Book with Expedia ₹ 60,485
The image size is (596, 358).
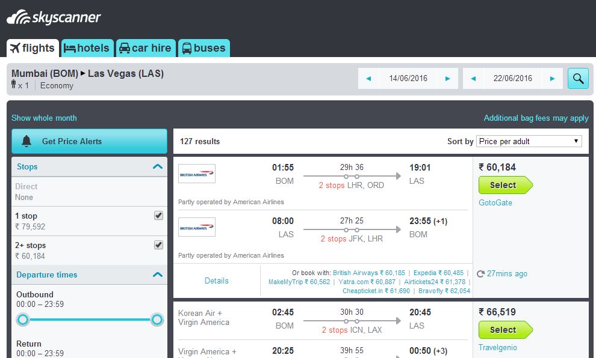[438, 273]
